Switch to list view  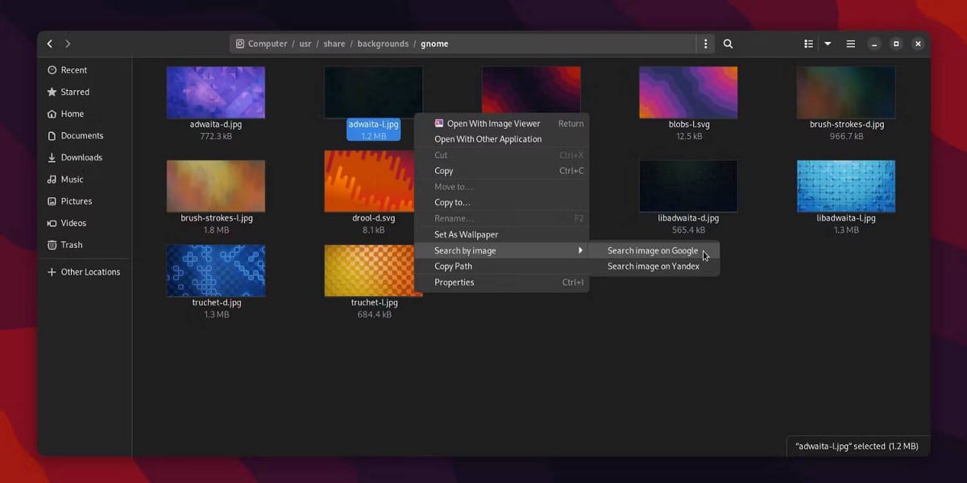click(808, 43)
